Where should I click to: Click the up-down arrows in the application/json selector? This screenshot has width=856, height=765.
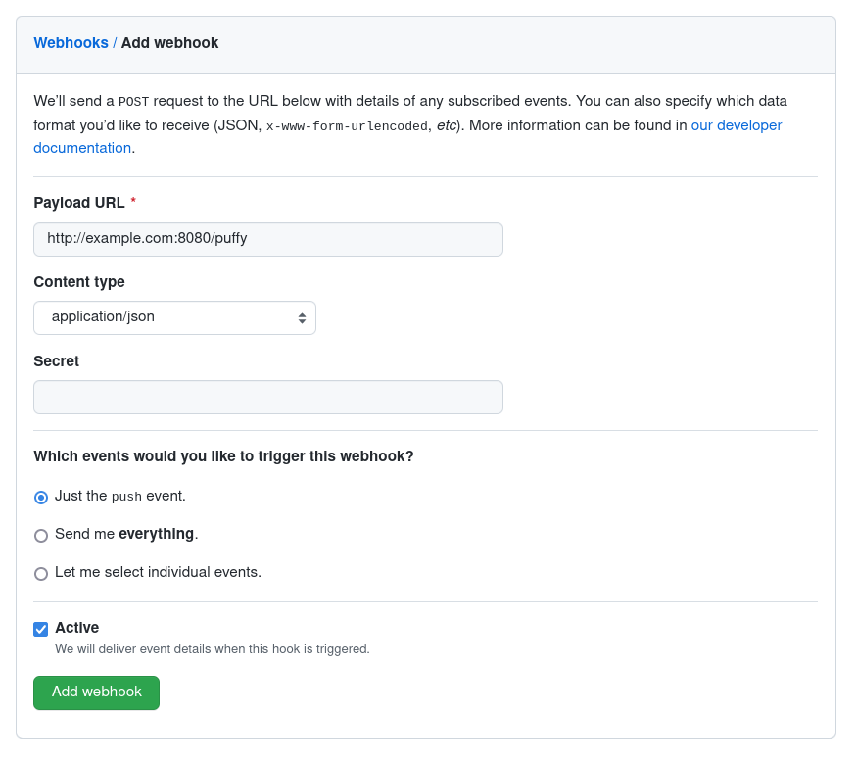pyautogui.click(x=302, y=317)
